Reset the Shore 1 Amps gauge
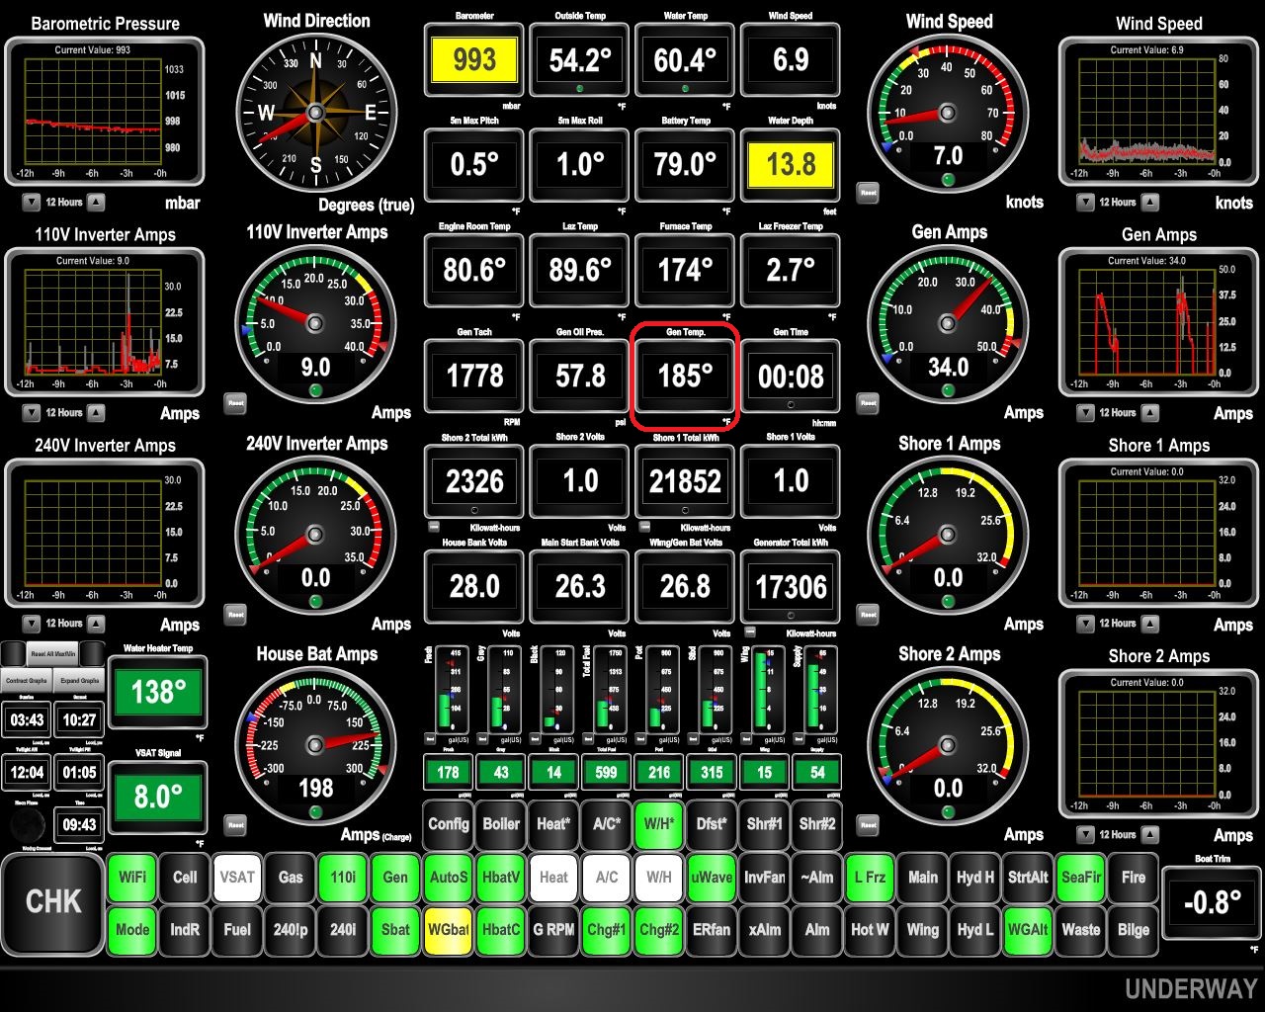 [868, 614]
